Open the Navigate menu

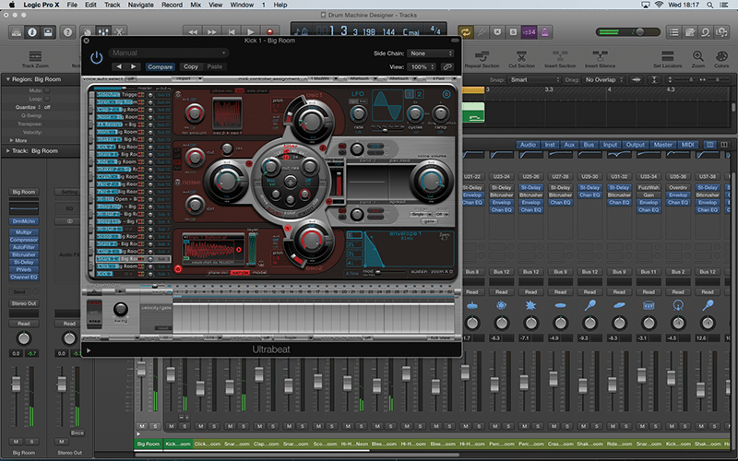[141, 5]
